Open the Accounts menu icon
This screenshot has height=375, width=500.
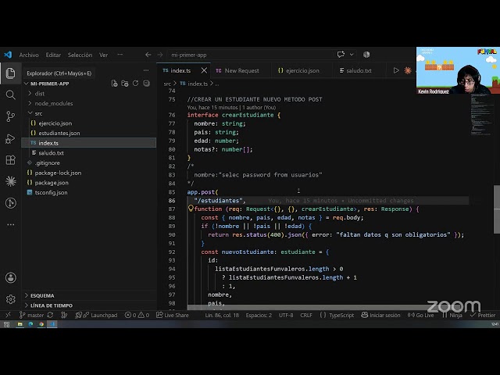10,278
